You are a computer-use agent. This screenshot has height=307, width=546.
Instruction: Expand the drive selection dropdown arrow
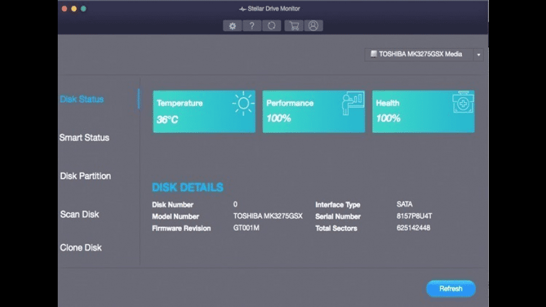478,55
